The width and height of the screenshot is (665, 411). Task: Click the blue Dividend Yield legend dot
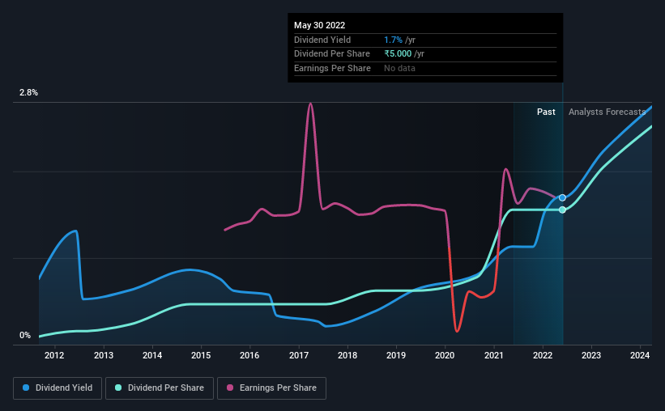26,388
